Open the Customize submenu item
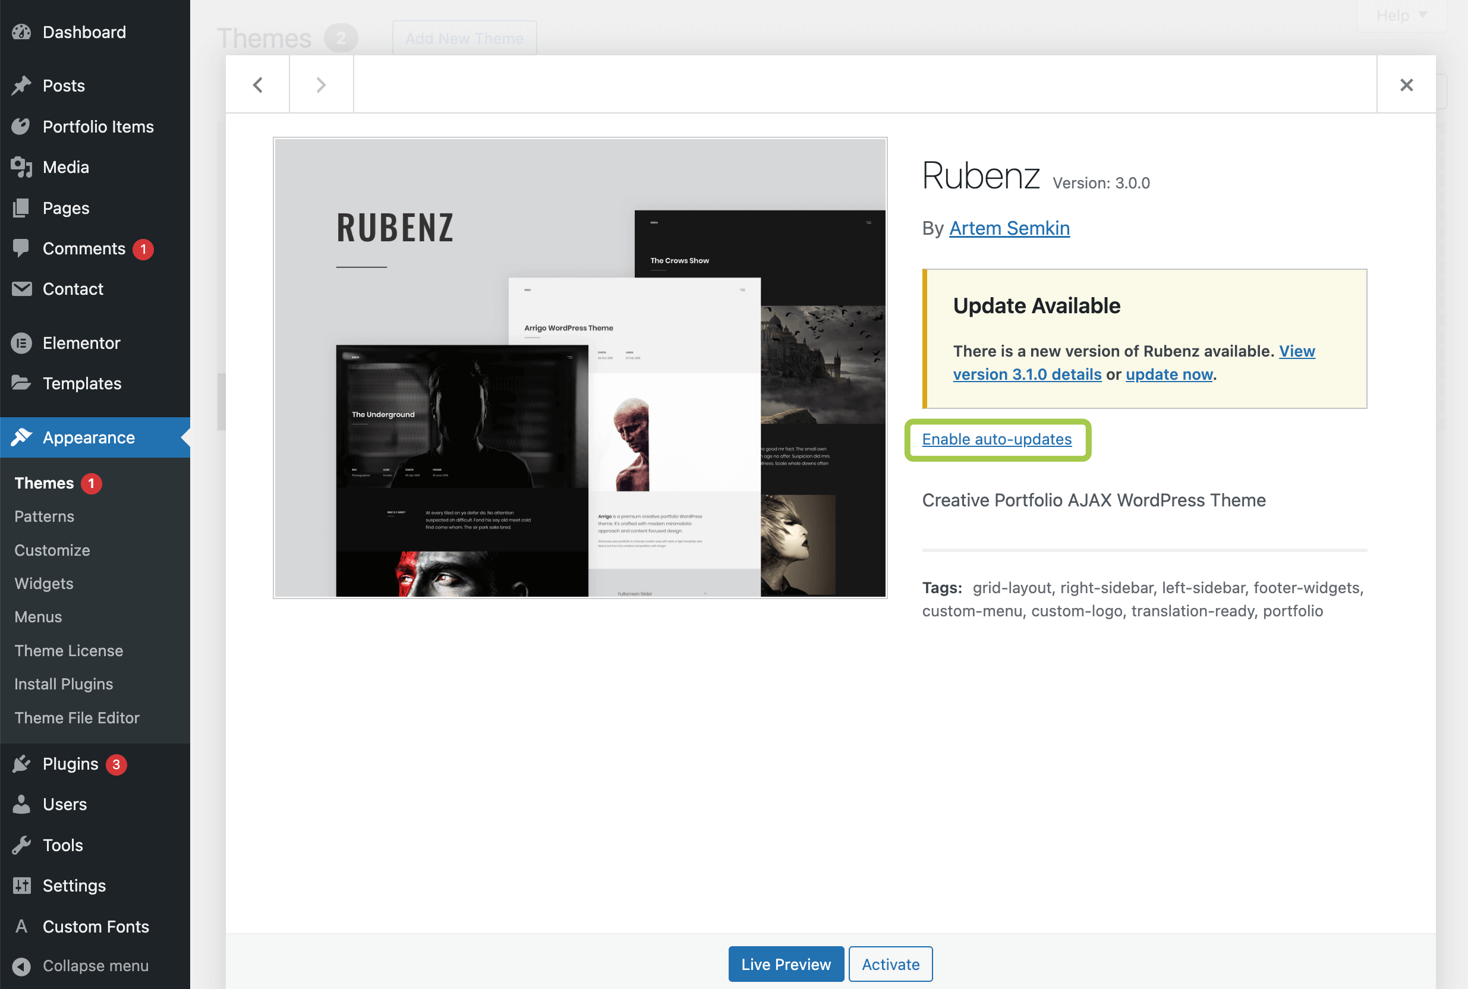 [52, 550]
